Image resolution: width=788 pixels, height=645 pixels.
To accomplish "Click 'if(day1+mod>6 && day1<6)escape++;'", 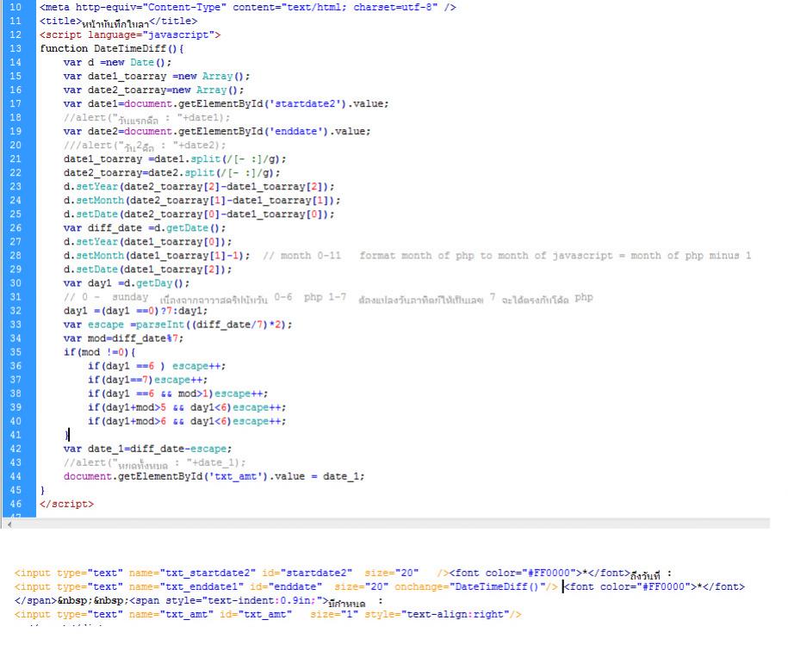I will 186,421.
